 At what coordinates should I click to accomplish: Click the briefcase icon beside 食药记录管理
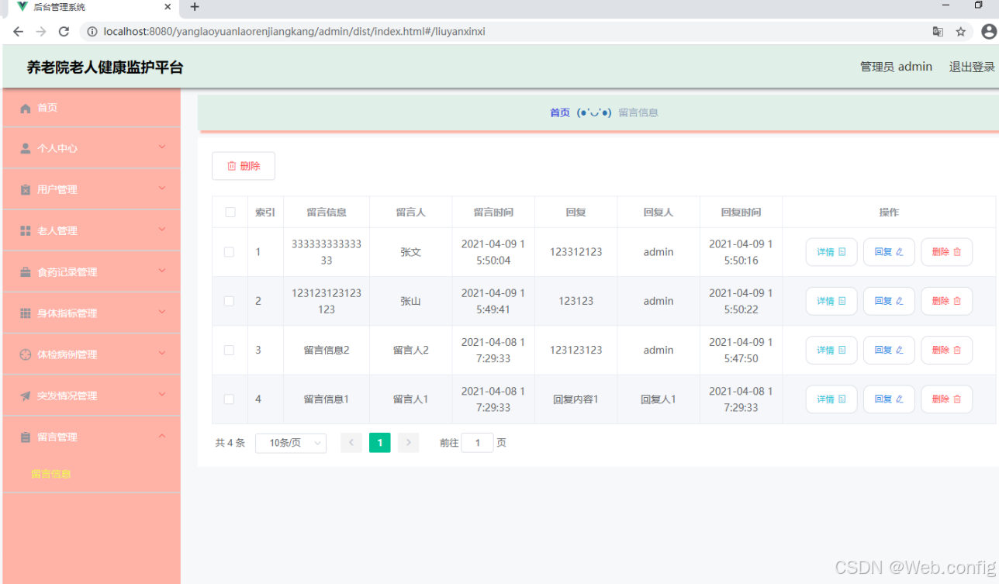click(26, 272)
